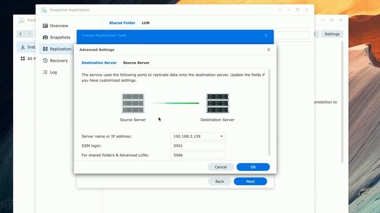This screenshot has width=380, height=213.
Task: Open the Snapshots section
Action: click(56, 37)
